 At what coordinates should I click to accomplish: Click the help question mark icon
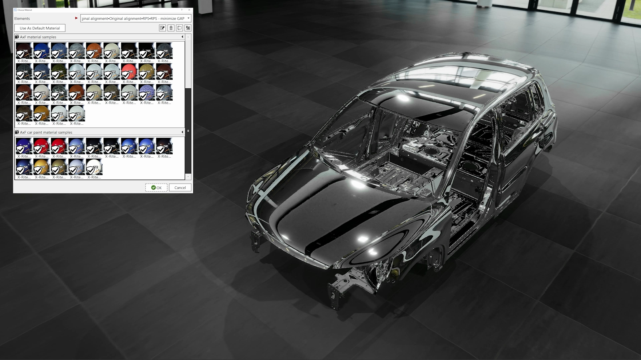click(182, 10)
